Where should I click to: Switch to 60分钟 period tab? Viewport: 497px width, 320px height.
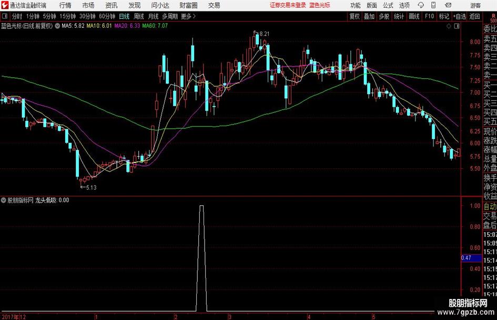[x=107, y=16]
